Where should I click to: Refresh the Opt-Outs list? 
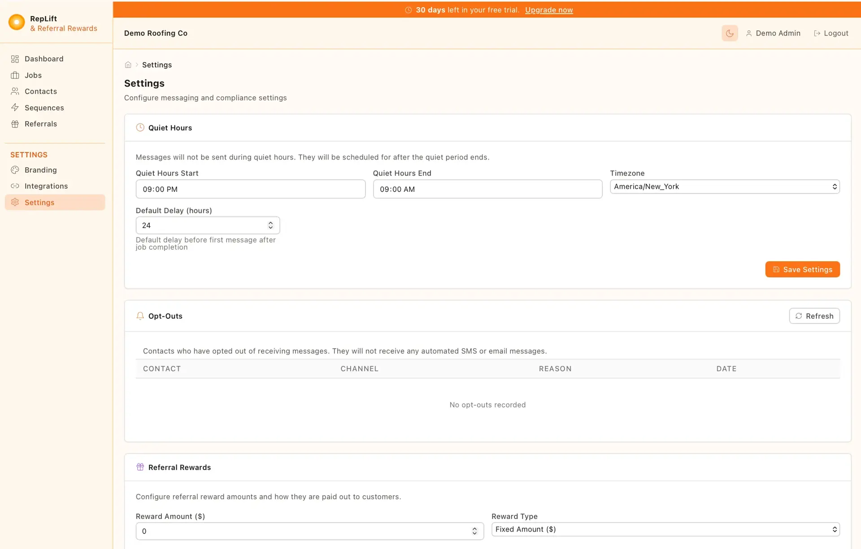[814, 316]
